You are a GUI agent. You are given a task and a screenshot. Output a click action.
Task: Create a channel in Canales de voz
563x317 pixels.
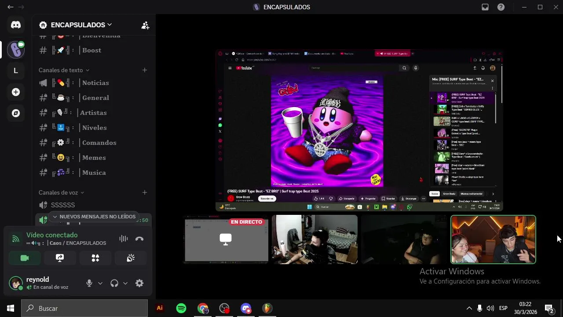145,192
